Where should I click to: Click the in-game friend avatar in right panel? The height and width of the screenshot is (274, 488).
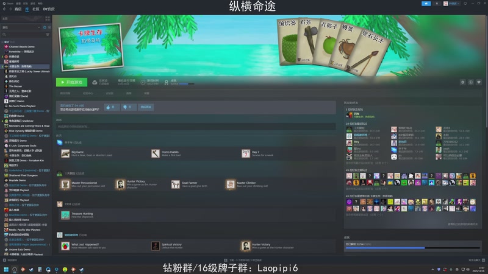click(349, 115)
